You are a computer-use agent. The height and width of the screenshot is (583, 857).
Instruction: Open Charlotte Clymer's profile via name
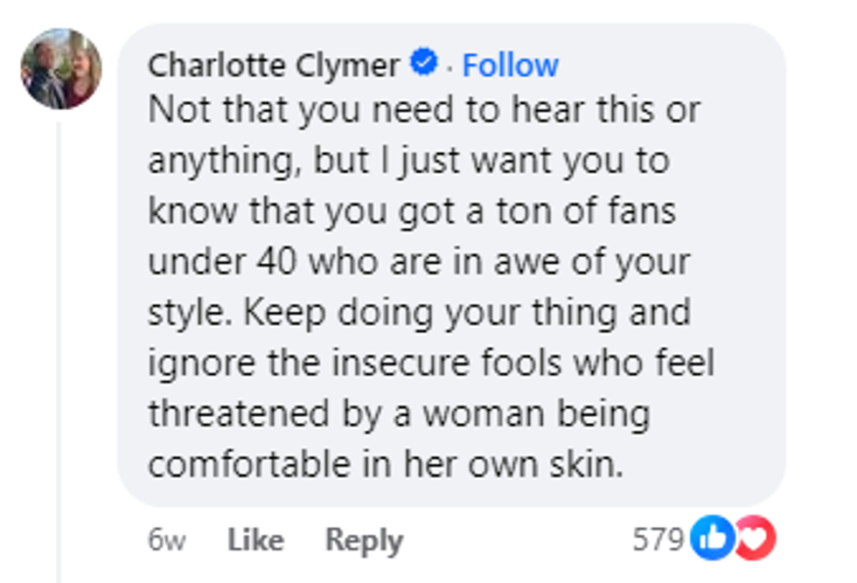click(x=274, y=65)
